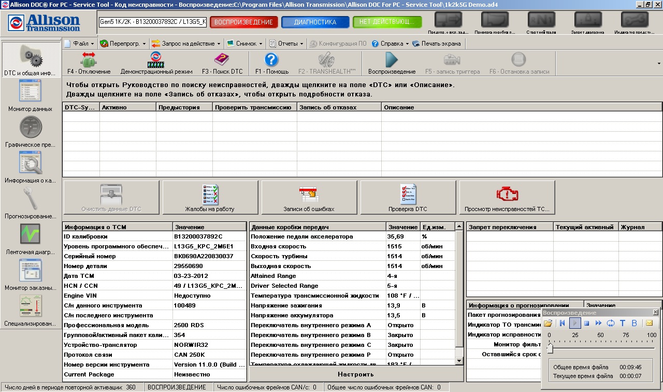Image resolution: width=663 pixels, height=392 pixels.
Task: Rewind to start in playback panel
Action: [x=563, y=323]
